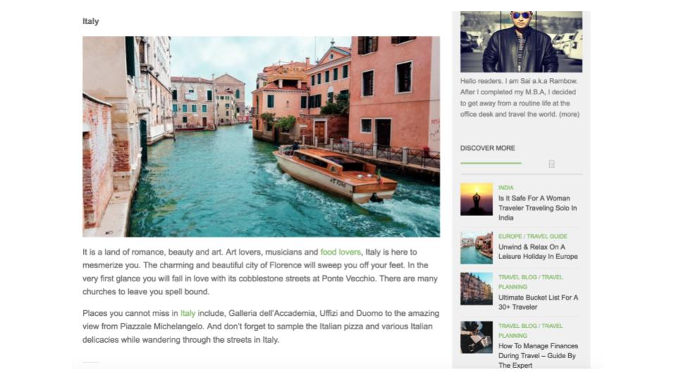Open the document icon tab beside Discover More

(551, 164)
